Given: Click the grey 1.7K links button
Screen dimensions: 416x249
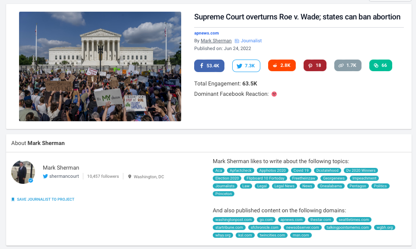Looking at the screenshot, I should coord(348,66).
